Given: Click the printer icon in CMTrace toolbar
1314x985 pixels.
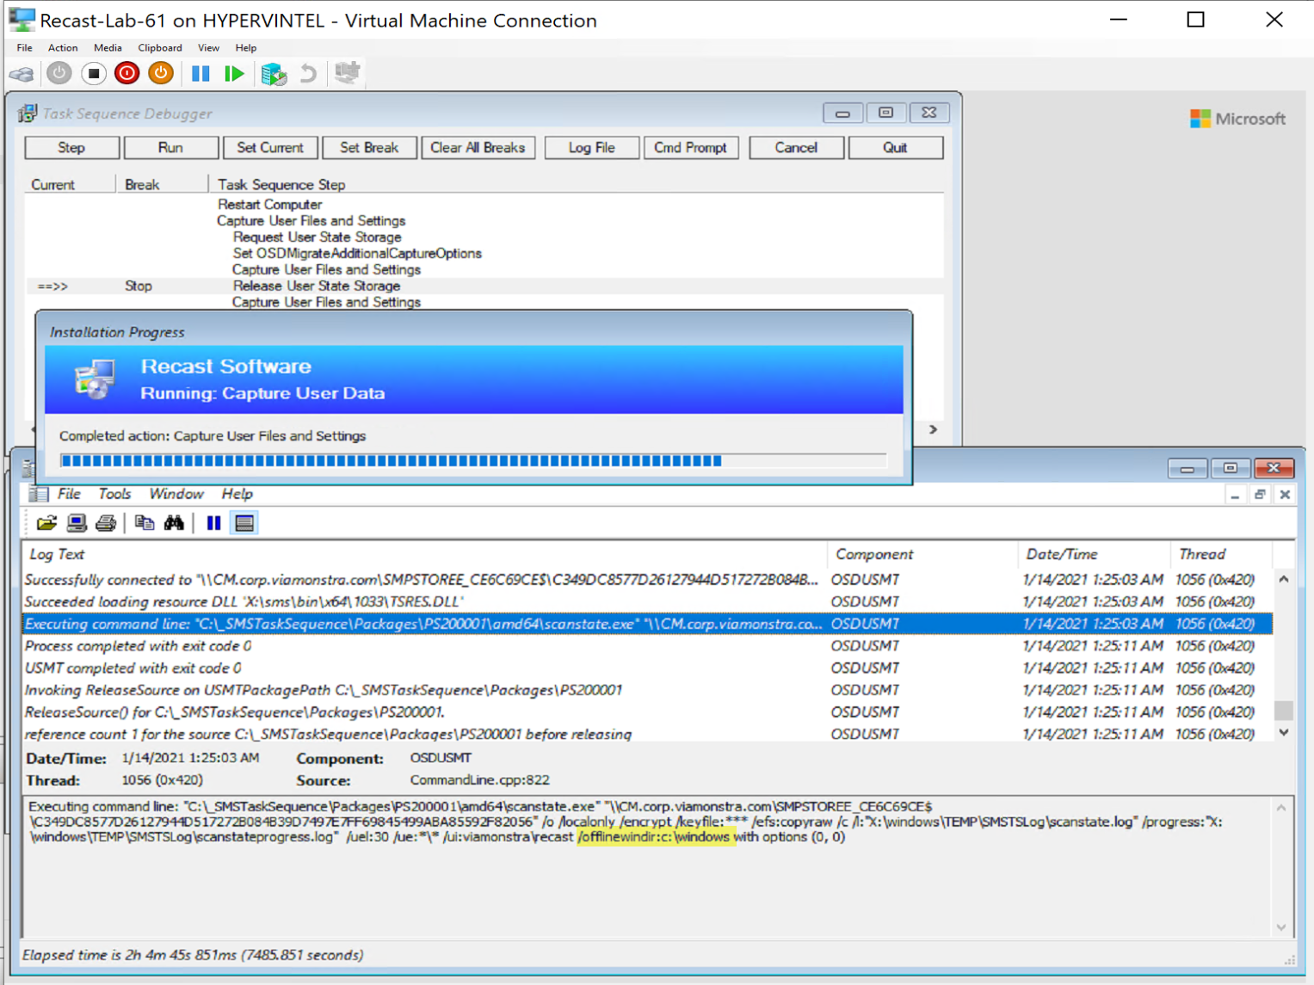Looking at the screenshot, I should (x=106, y=523).
